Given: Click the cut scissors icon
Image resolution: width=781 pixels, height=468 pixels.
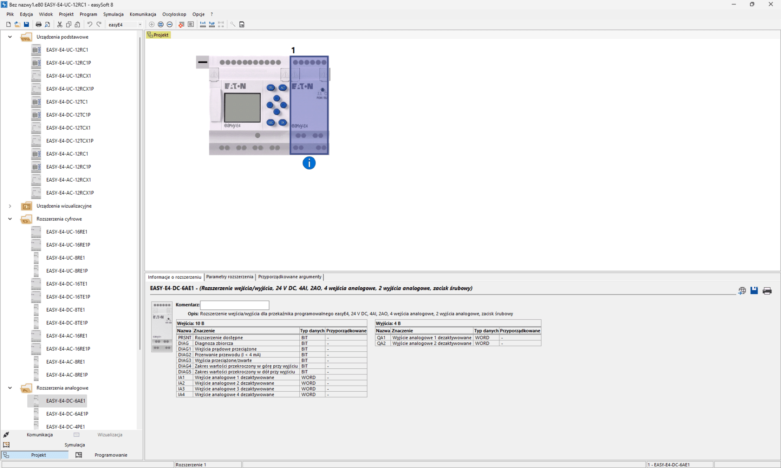Looking at the screenshot, I should click(x=59, y=25).
